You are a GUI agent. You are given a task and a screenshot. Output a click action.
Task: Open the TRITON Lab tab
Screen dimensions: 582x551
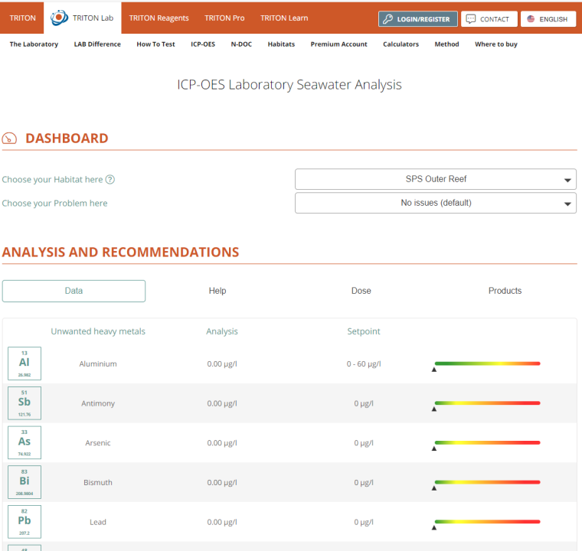83,18
